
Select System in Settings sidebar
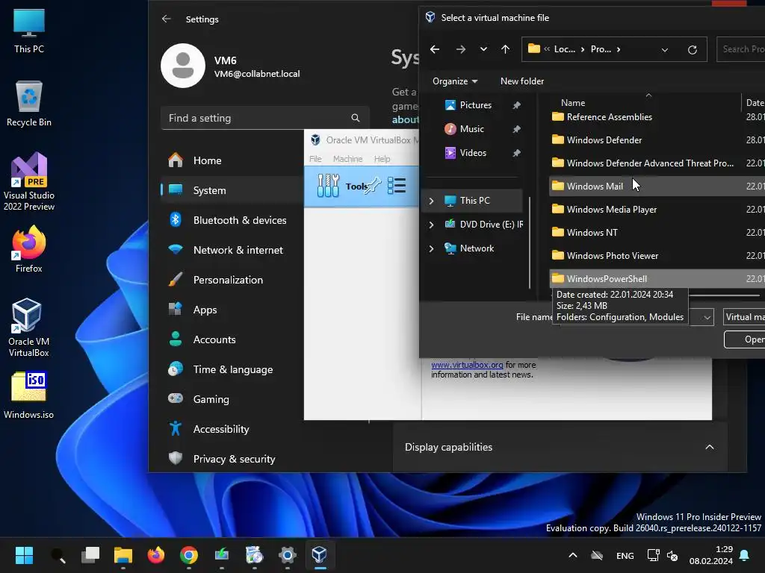232,190
